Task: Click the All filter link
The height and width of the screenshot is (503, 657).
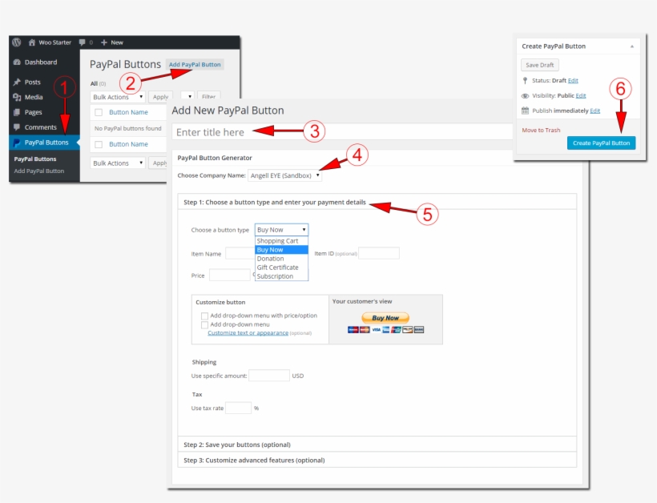Action: point(94,83)
